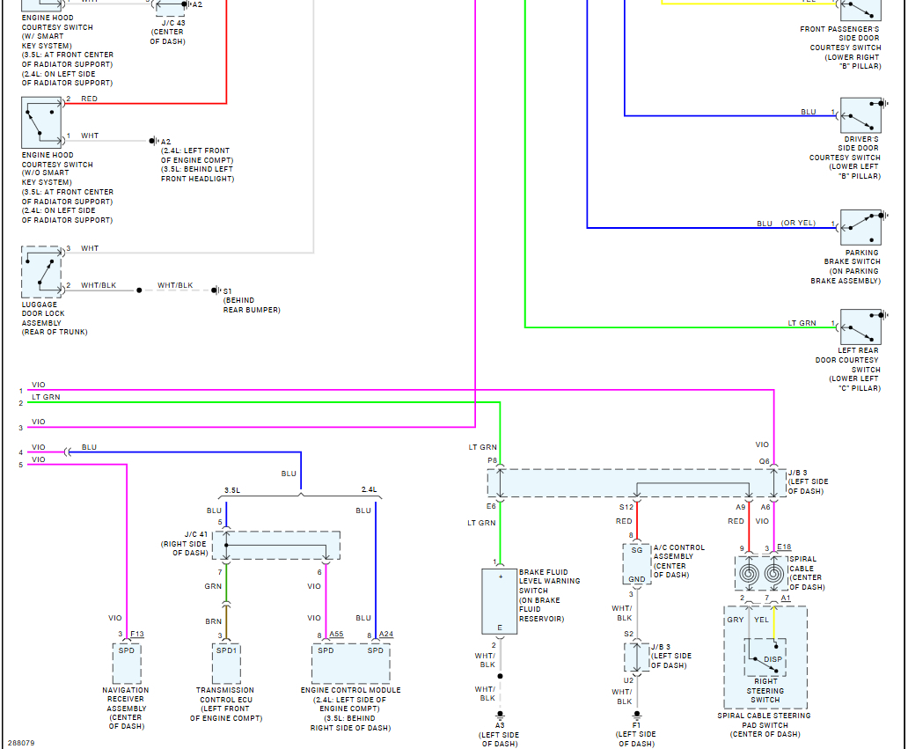
Task: Click the GRN wire label below J/C 41
Action: coord(213,586)
